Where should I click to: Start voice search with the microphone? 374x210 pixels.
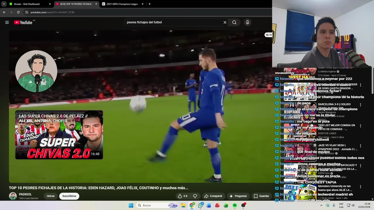pos(247,22)
